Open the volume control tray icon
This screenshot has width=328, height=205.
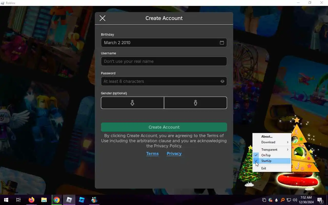point(295,200)
